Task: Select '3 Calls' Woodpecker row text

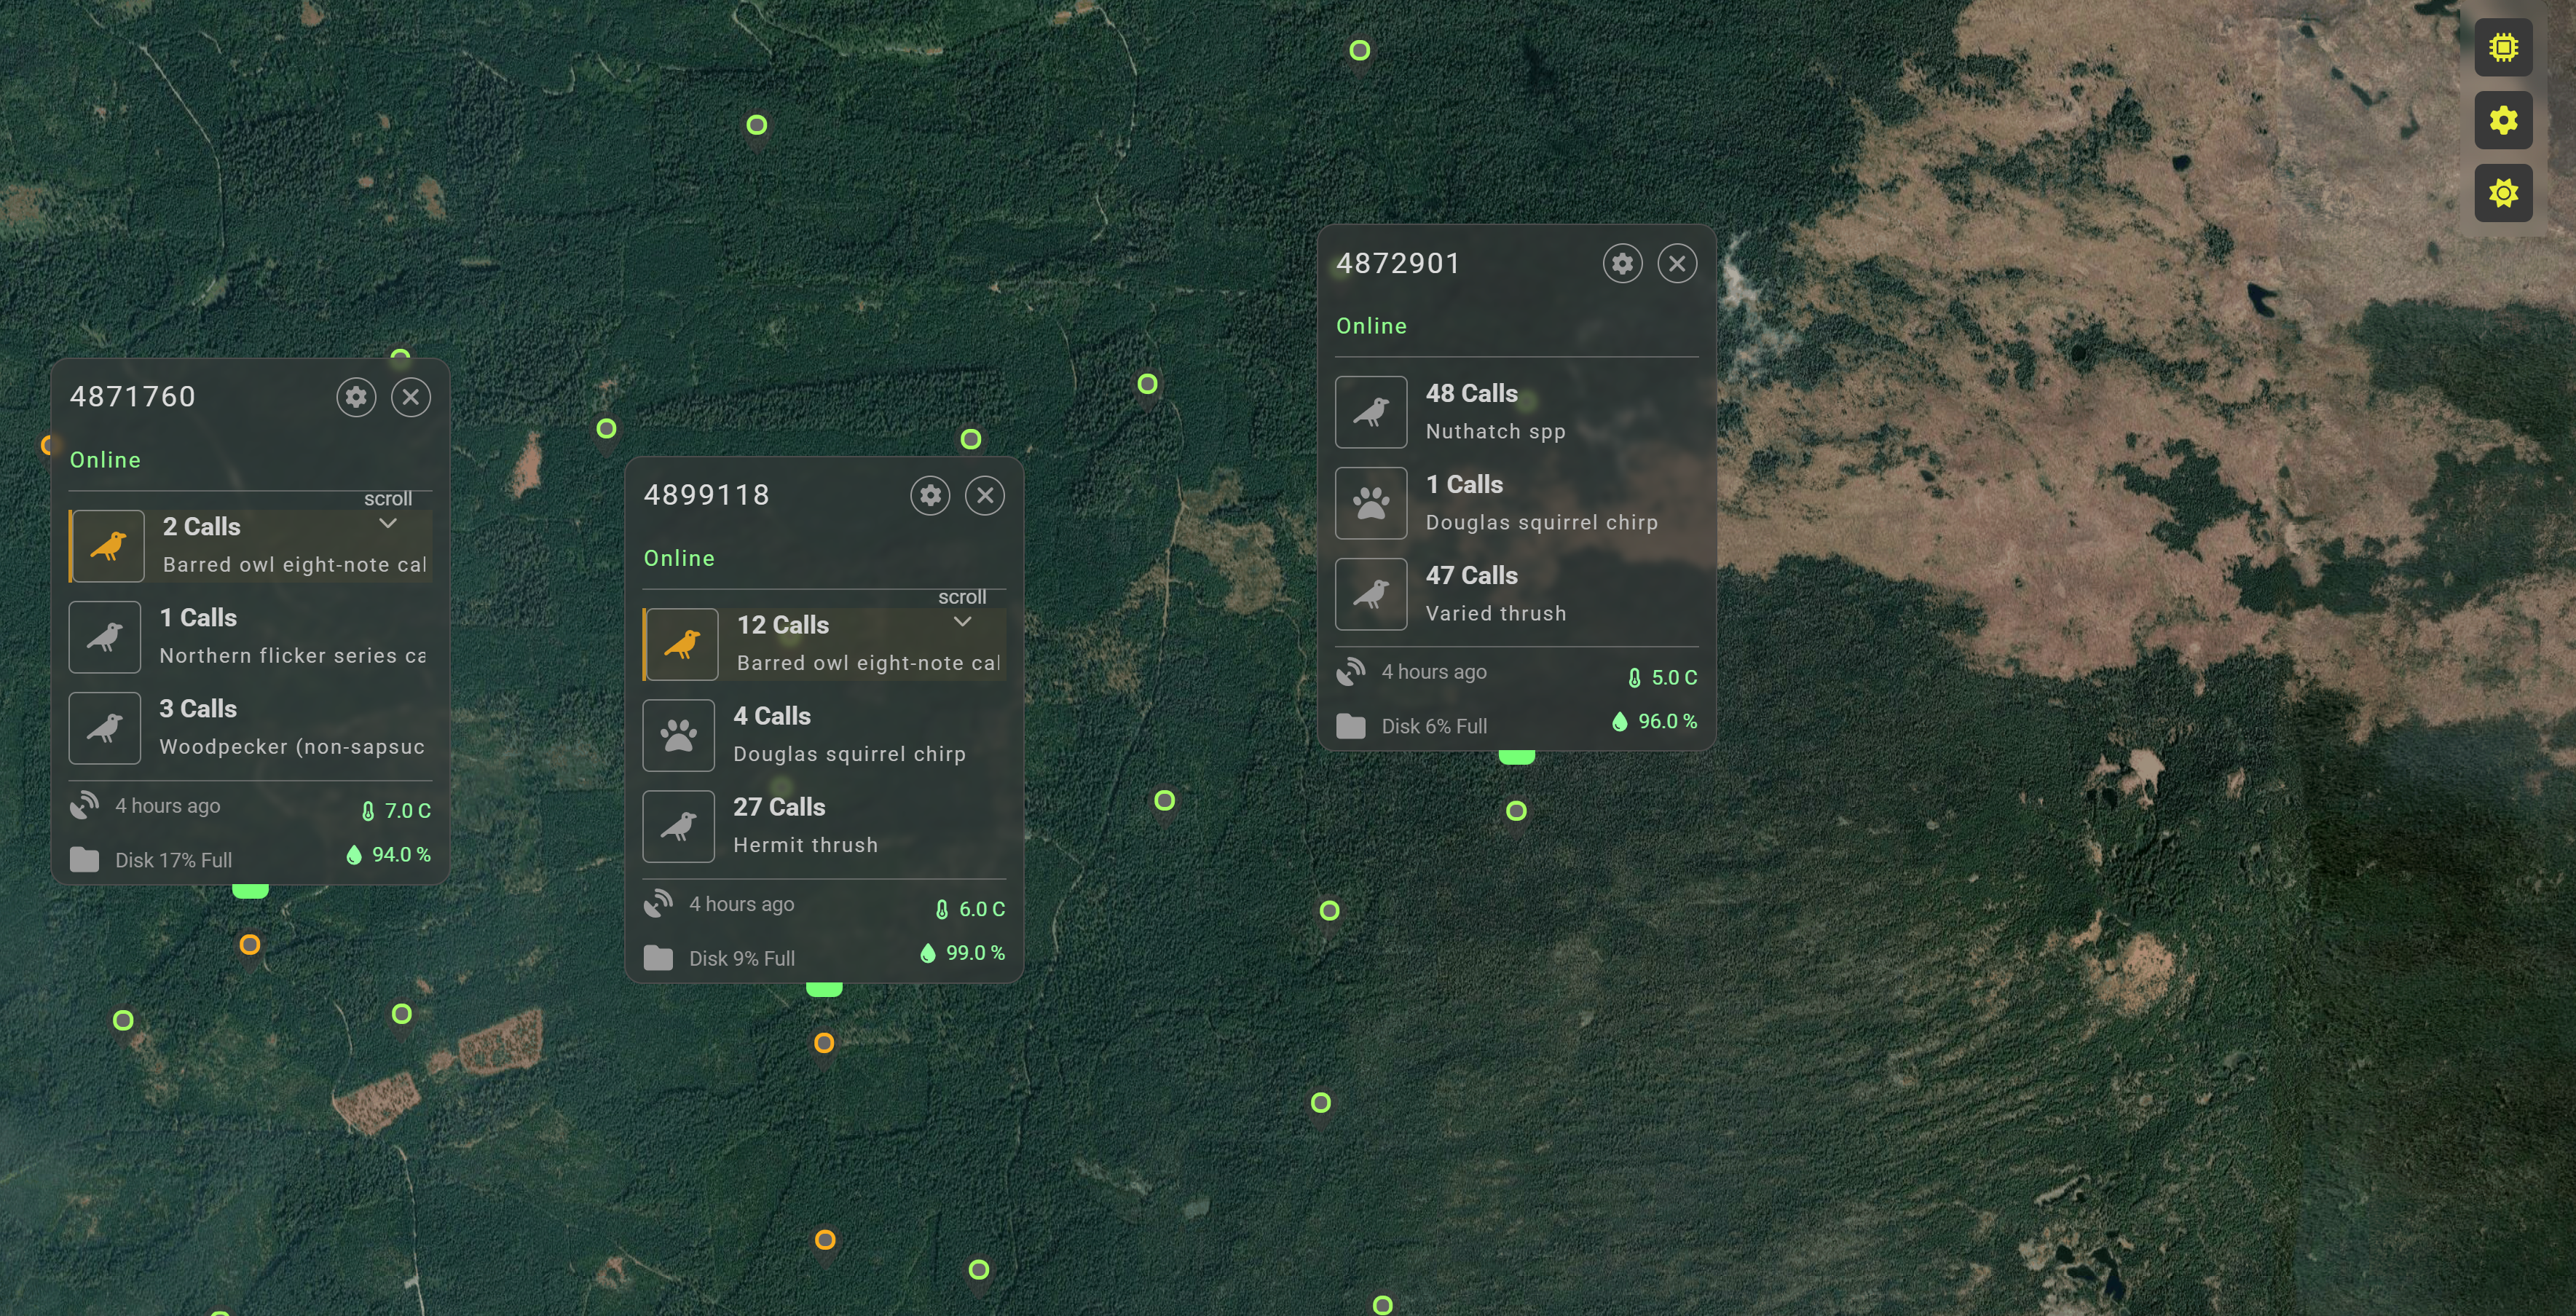Action: pos(198,708)
